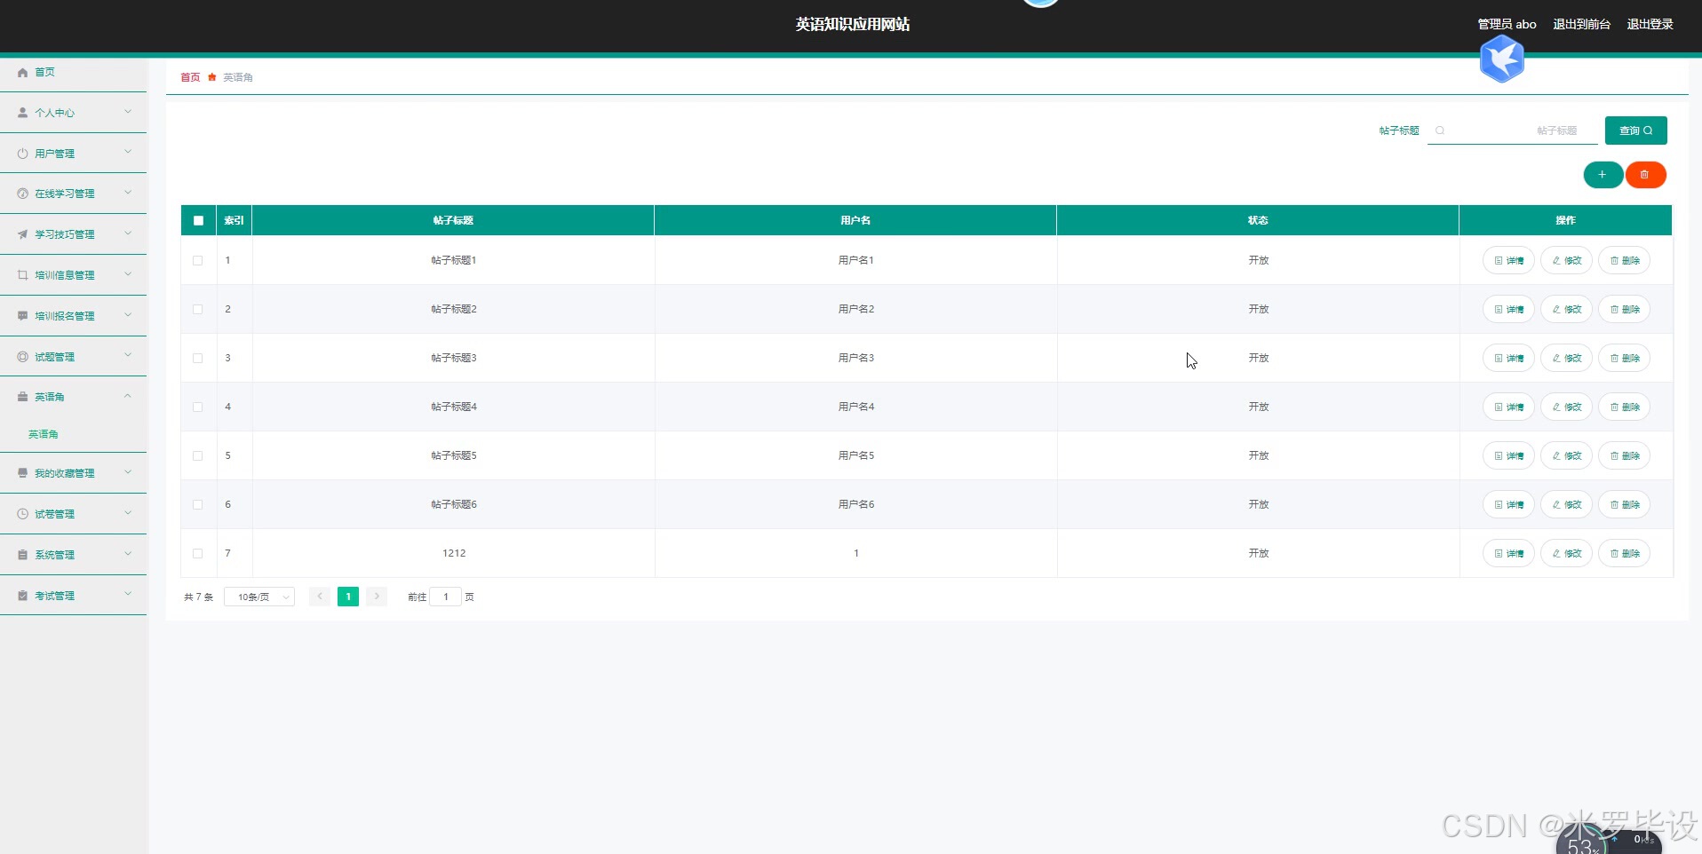Click the clipboard icon of 系统管理
Screen dimensions: 1702x854
point(23,555)
